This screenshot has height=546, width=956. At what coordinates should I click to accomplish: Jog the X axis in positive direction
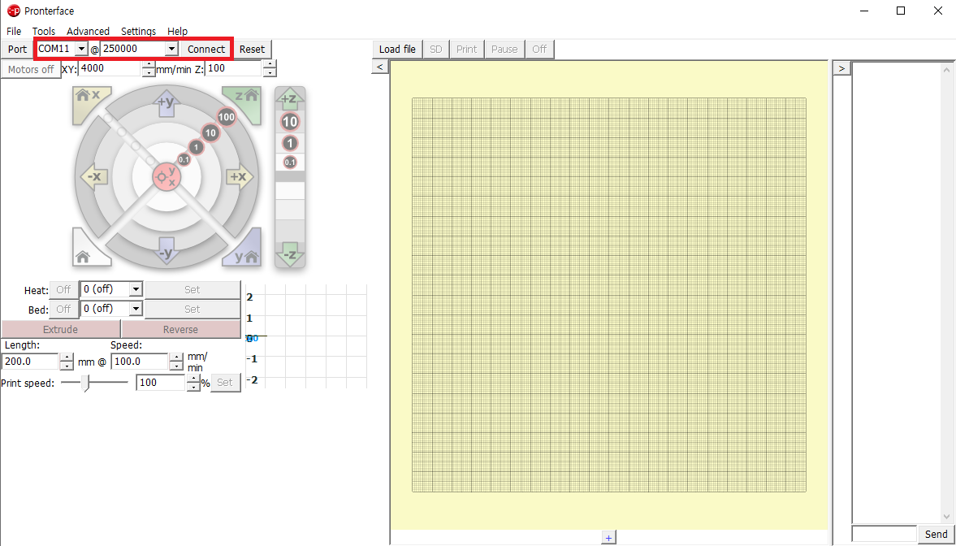click(x=238, y=176)
